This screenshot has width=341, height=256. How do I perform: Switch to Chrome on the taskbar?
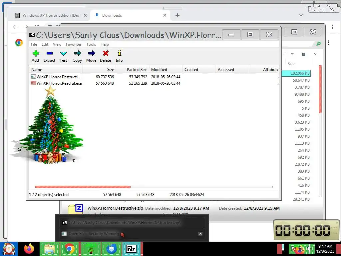click(x=69, y=249)
